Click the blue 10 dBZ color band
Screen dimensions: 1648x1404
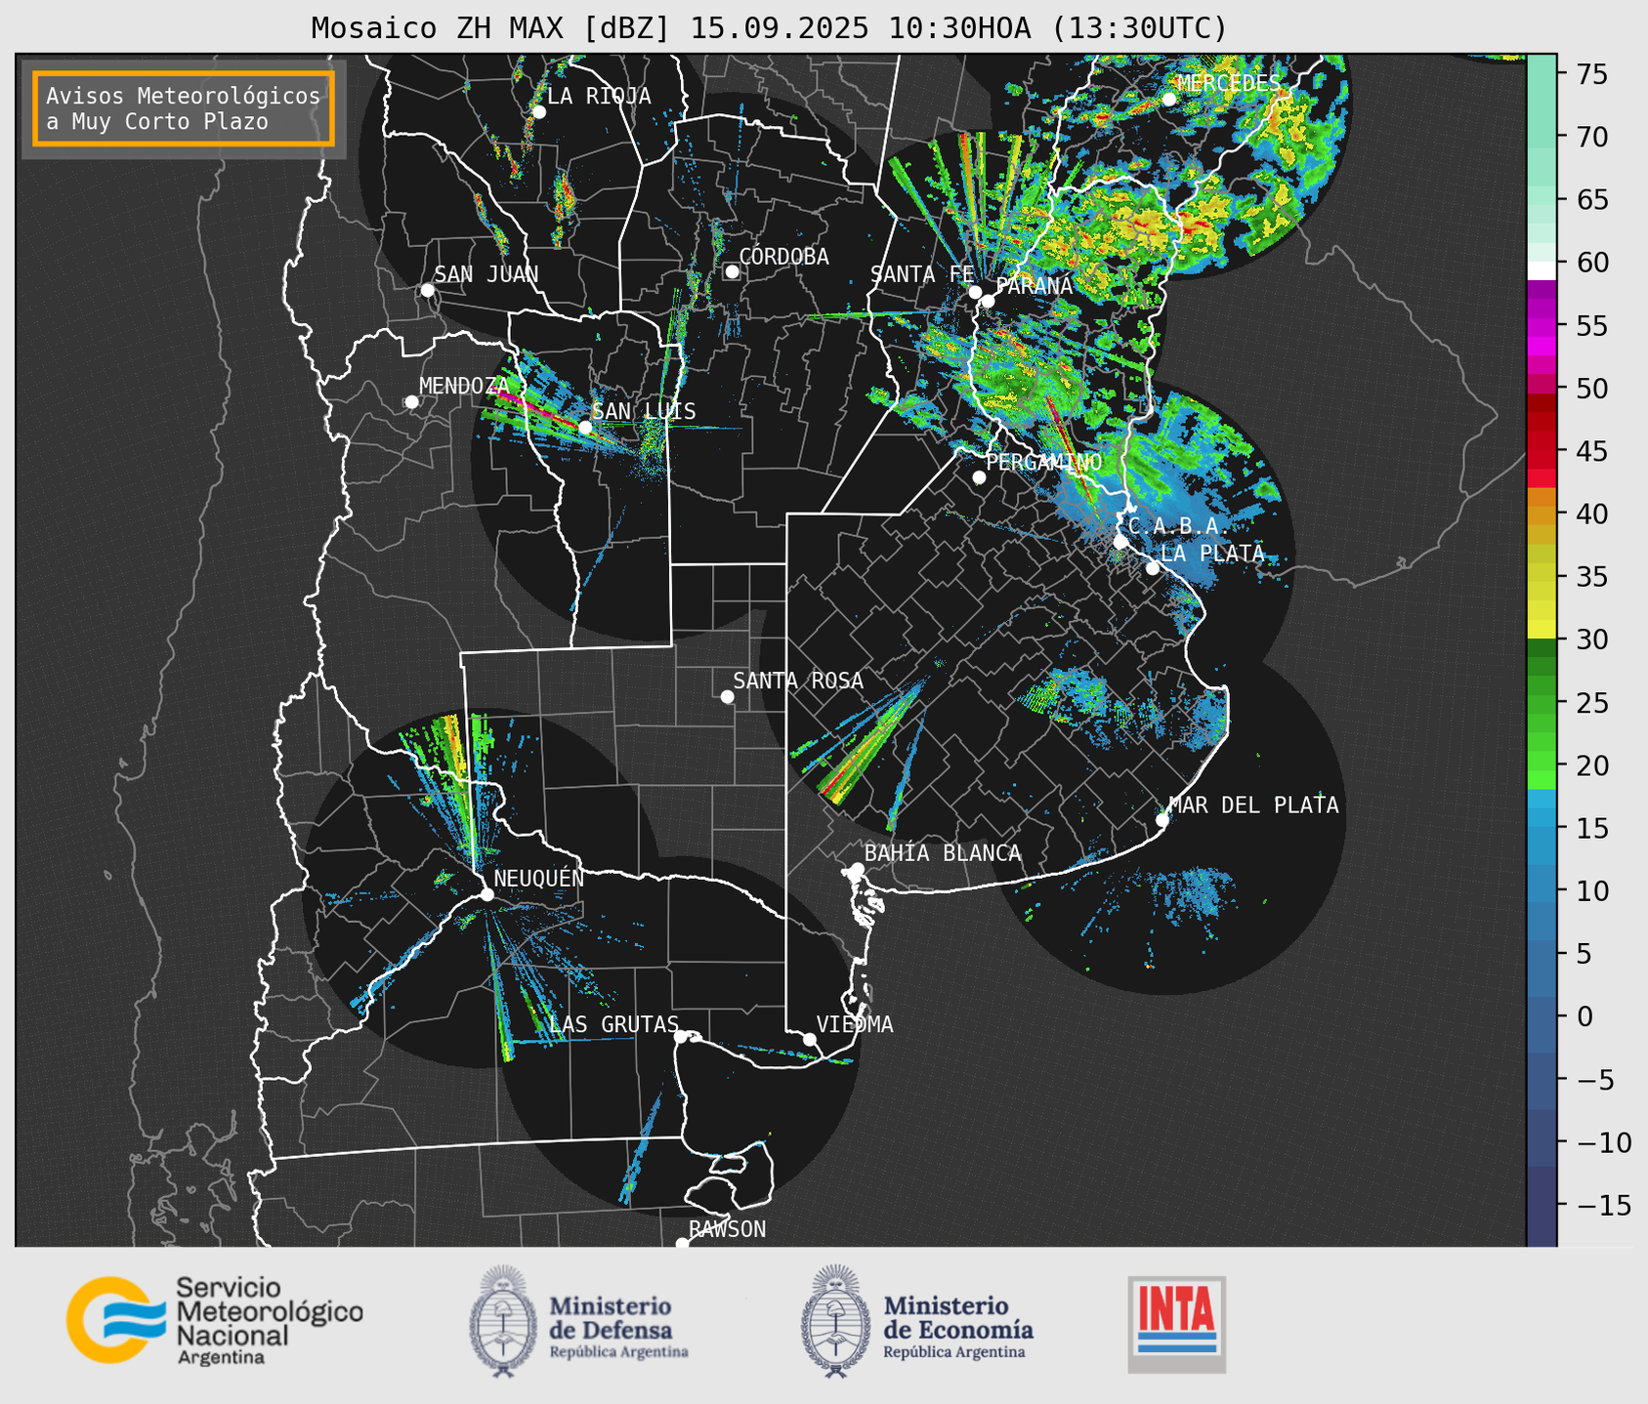click(x=1542, y=891)
